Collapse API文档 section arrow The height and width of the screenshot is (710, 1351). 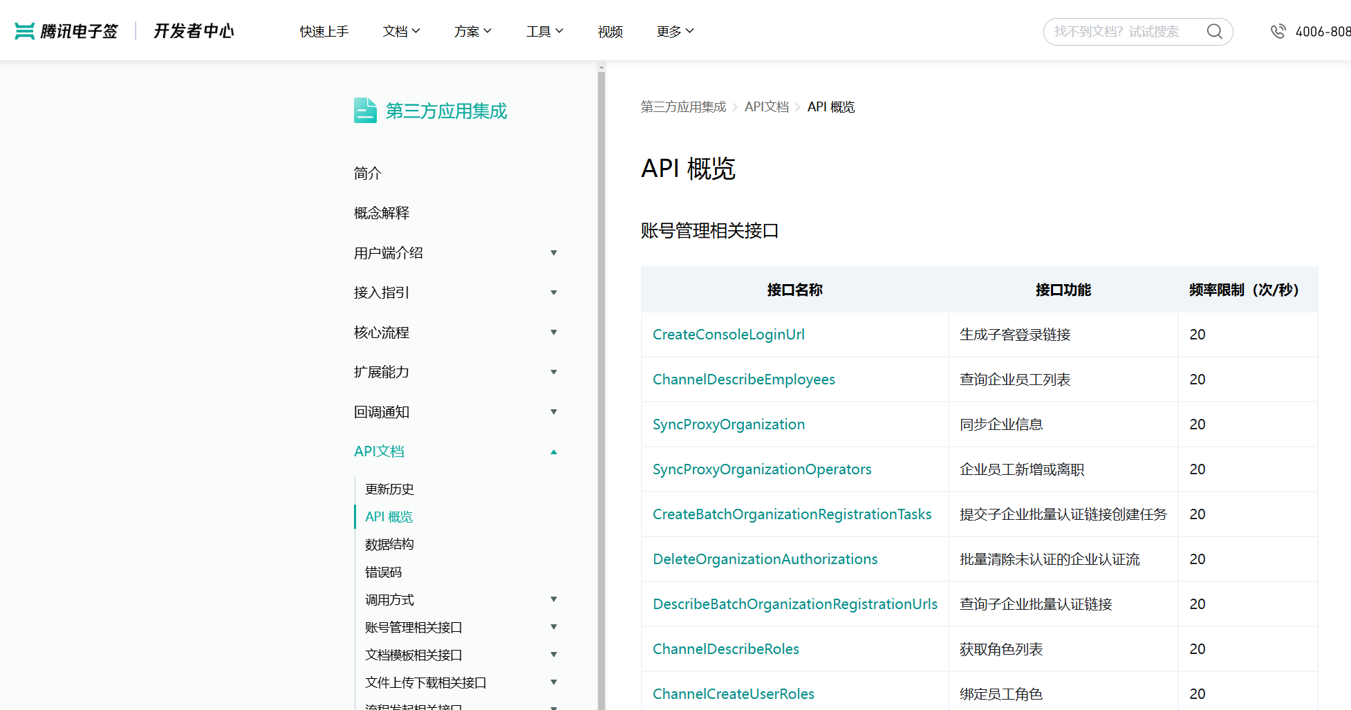tap(554, 451)
